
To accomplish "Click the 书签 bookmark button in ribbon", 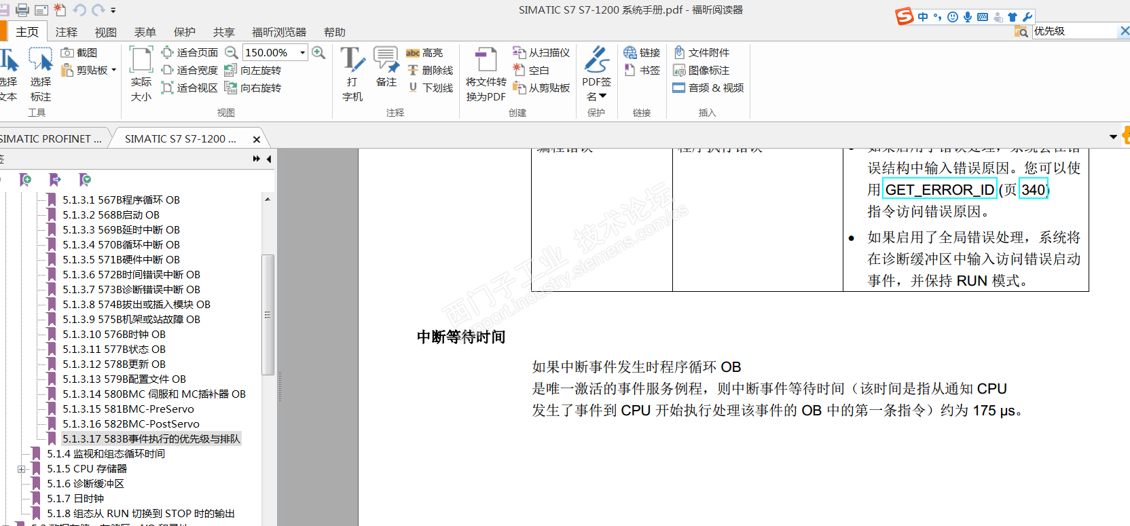I will pos(642,70).
